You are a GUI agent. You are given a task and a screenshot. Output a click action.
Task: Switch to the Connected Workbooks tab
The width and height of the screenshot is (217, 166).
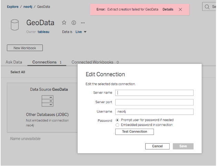tap(95, 62)
